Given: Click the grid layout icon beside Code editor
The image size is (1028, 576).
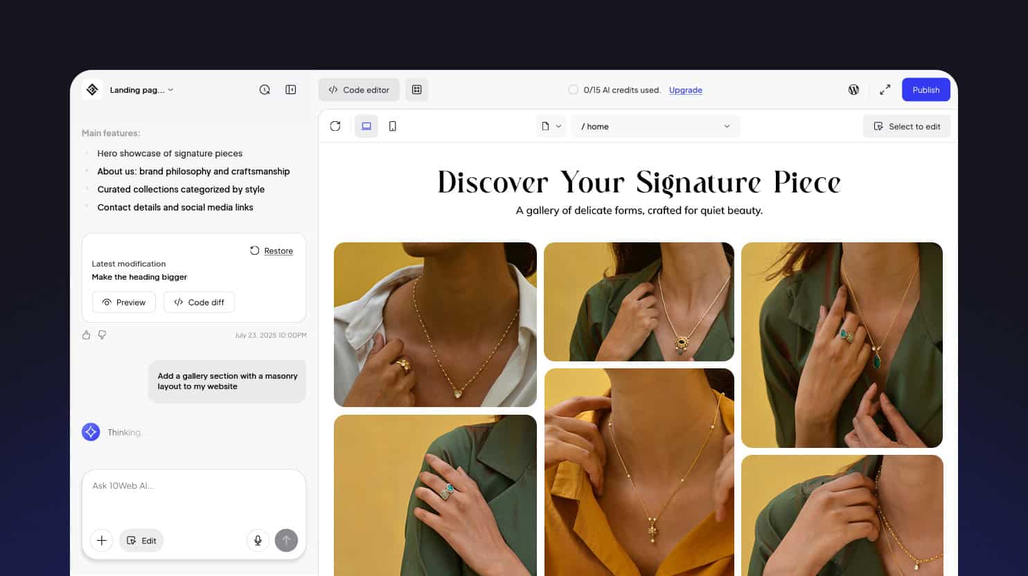Looking at the screenshot, I should tap(417, 90).
